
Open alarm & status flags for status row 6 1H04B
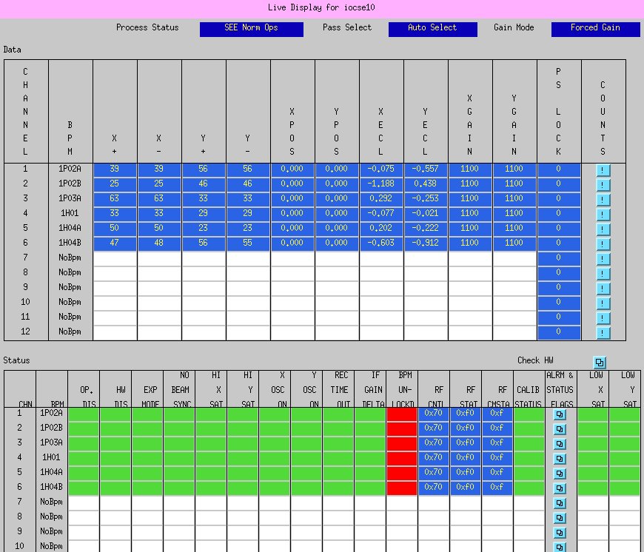tap(560, 488)
